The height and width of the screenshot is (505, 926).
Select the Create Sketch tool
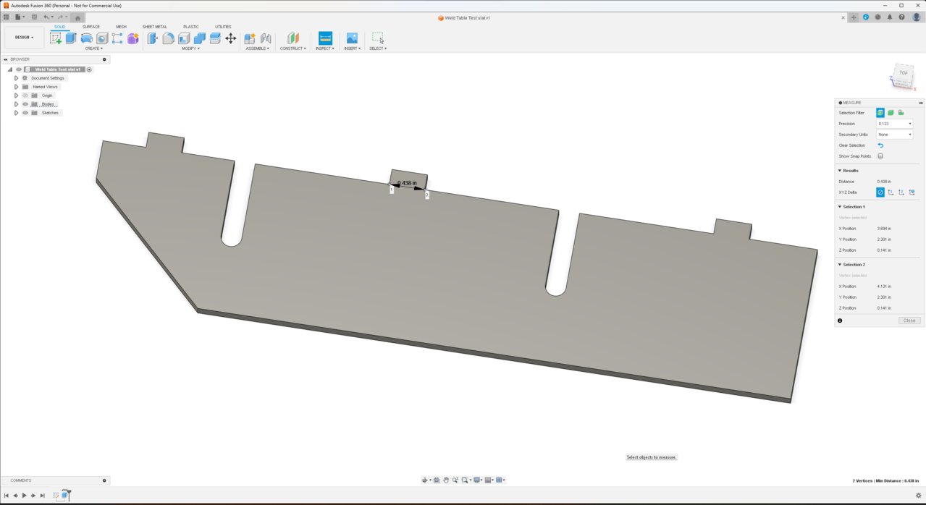point(56,38)
